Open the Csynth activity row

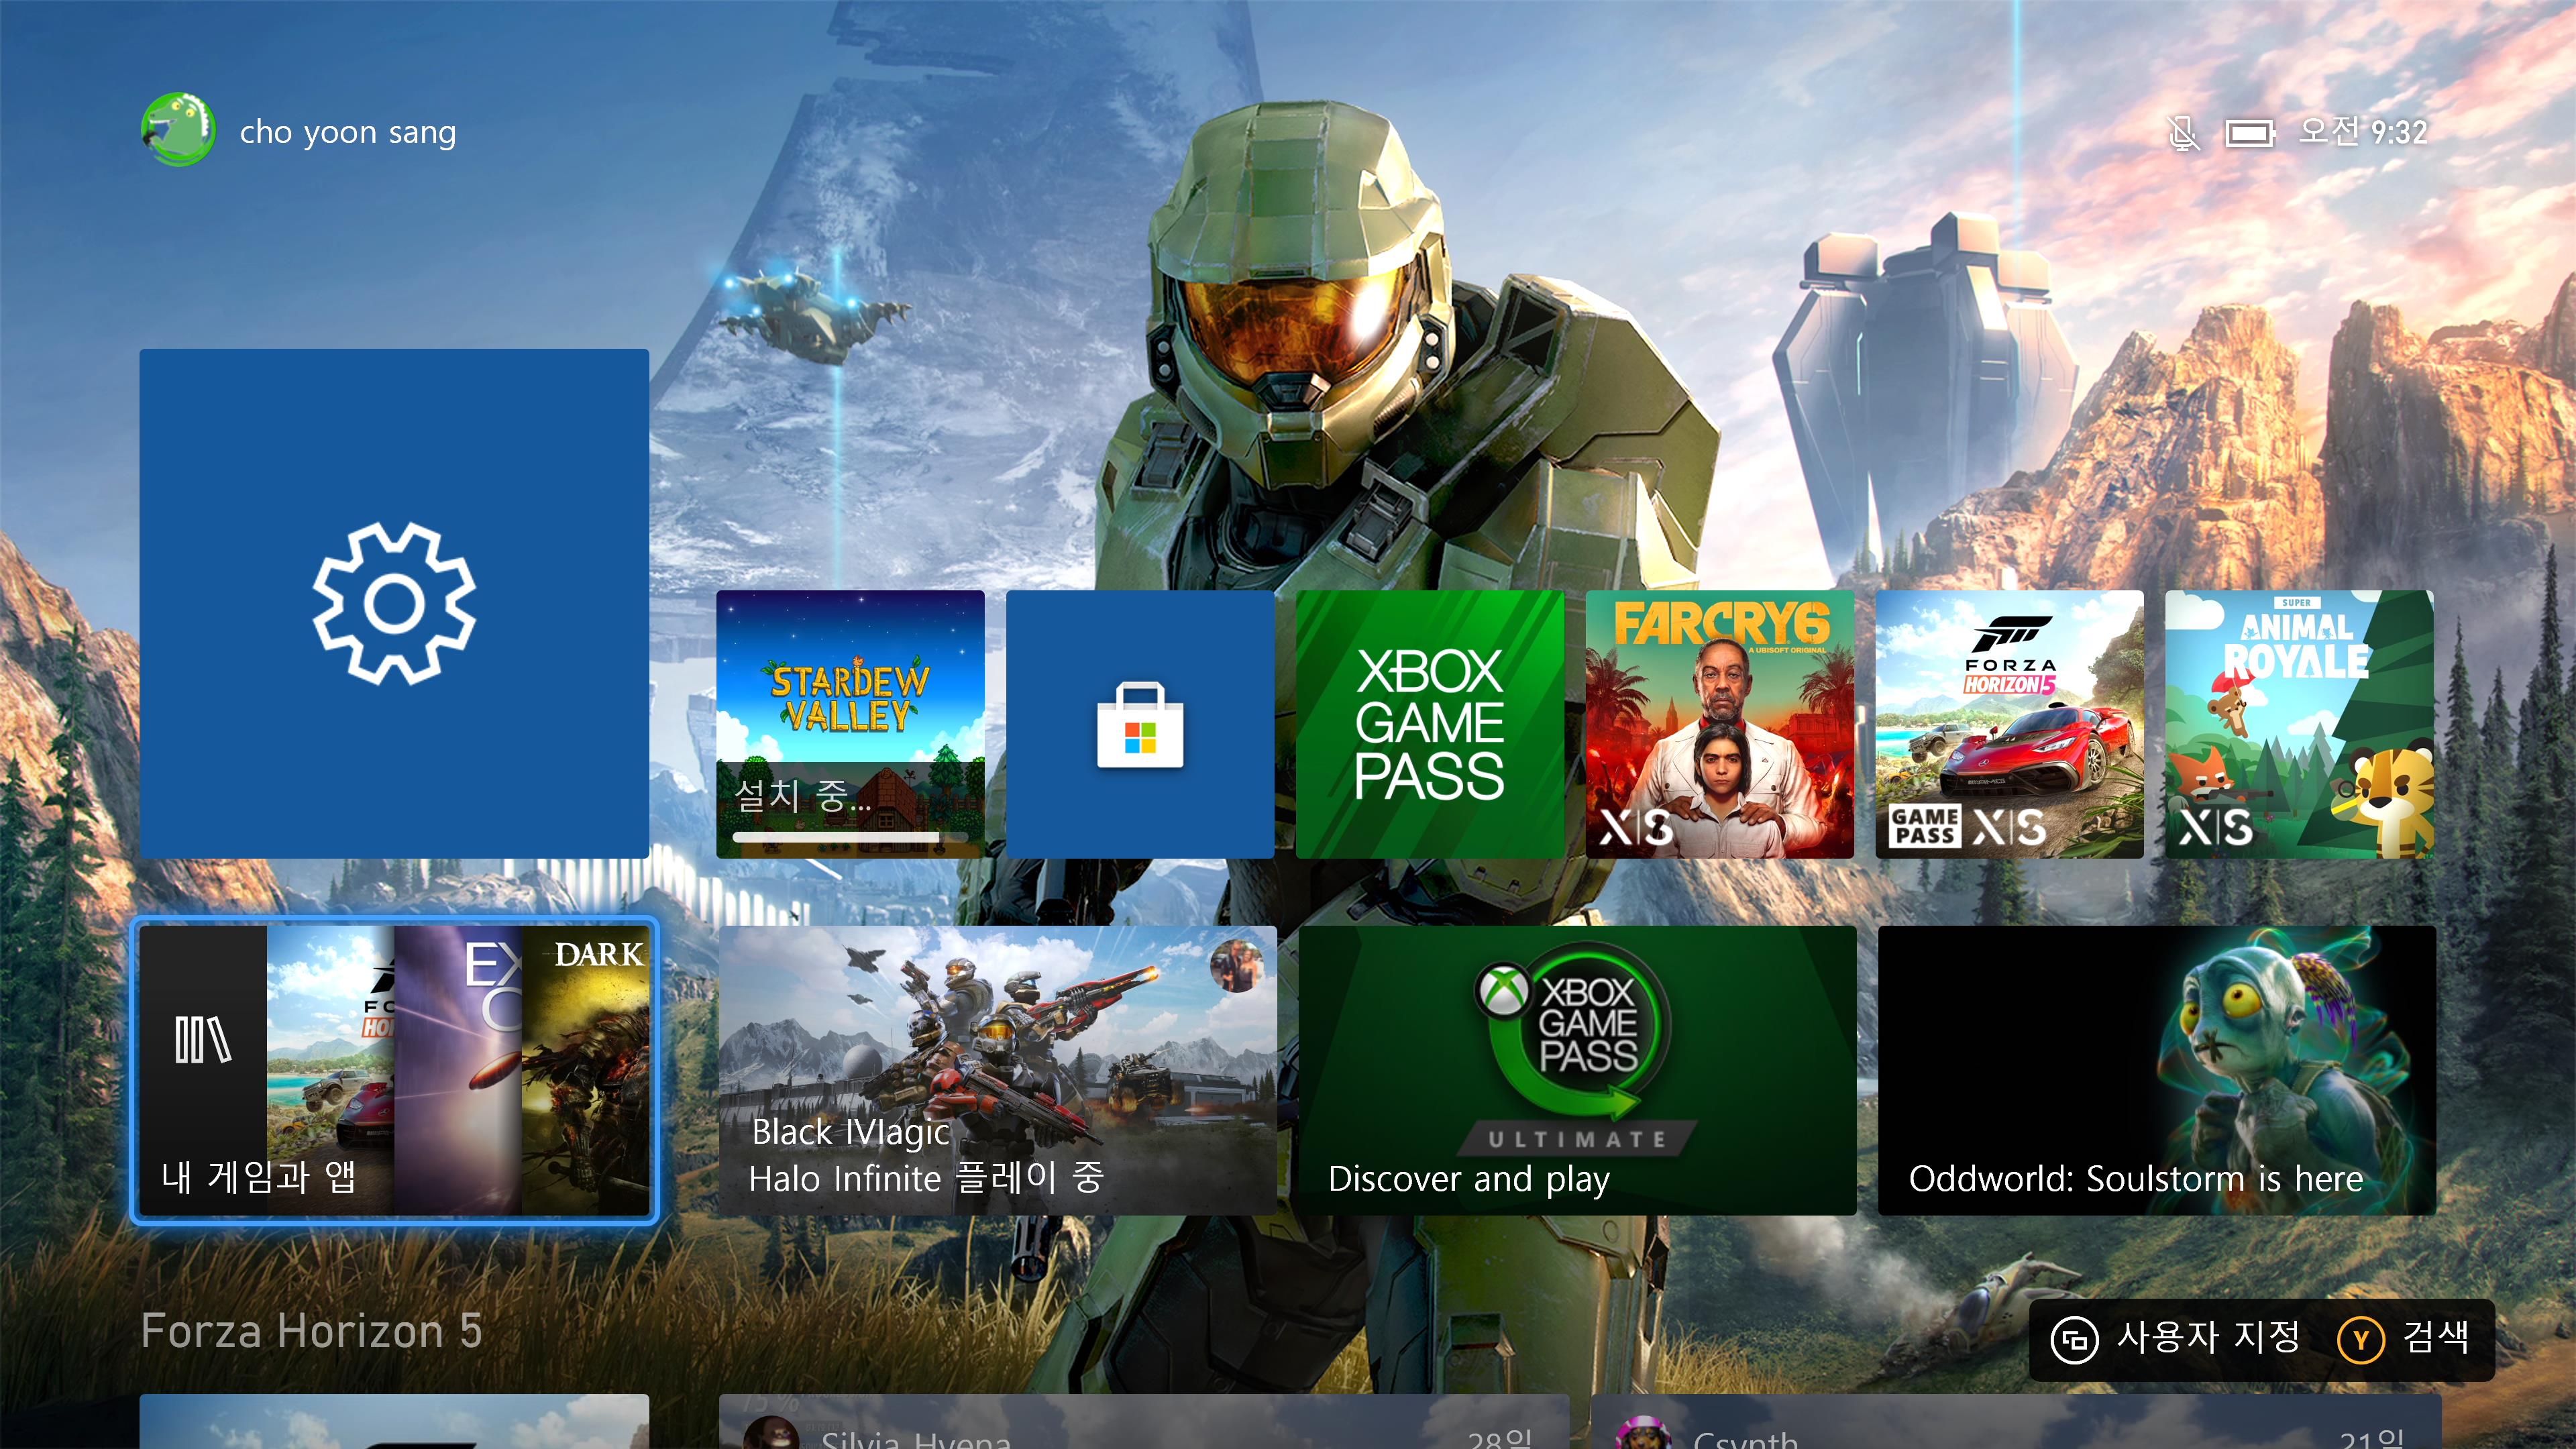click(x=2016, y=1422)
